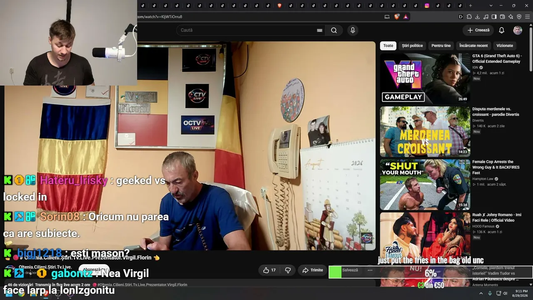This screenshot has width=533, height=300.
Task: Click the HOOD Famous channel name
Action: [x=483, y=226]
